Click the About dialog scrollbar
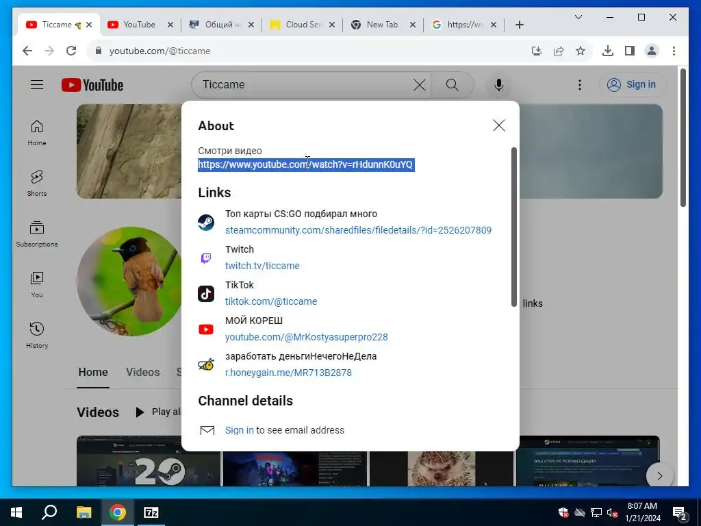 click(513, 227)
